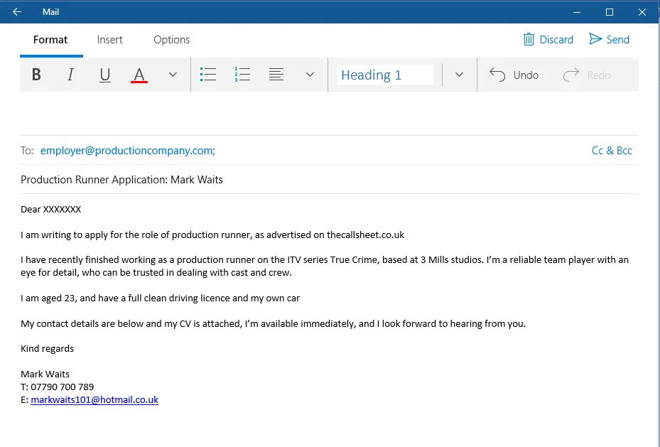Send the job application email
The width and height of the screenshot is (660, 447).
pos(609,39)
